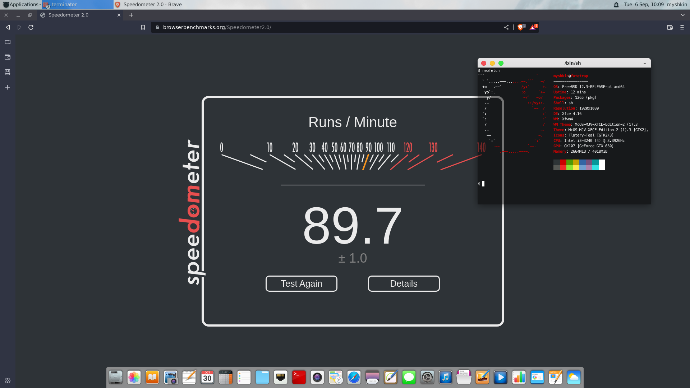This screenshot has width=690, height=388.
Task: Run the benchmark with Test Again
Action: [x=302, y=283]
